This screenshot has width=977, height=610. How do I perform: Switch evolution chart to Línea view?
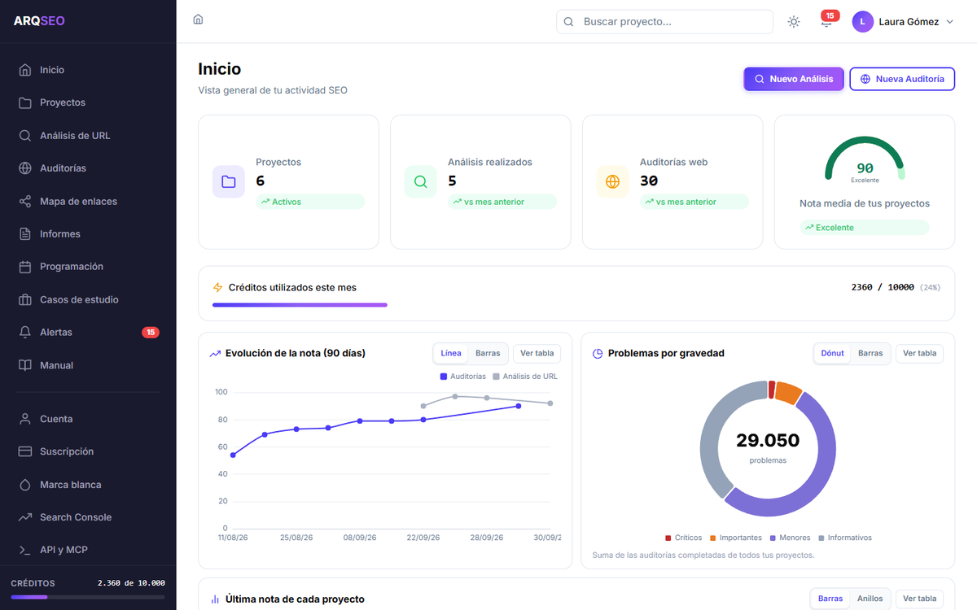[x=451, y=353]
